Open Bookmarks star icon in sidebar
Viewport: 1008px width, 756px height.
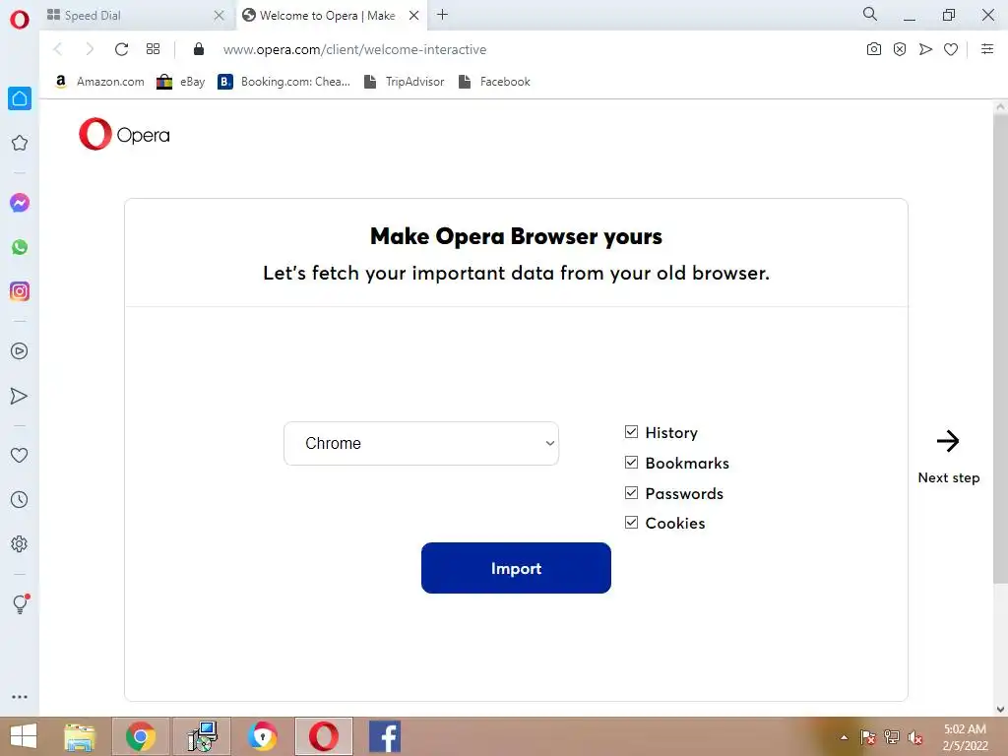pos(20,143)
